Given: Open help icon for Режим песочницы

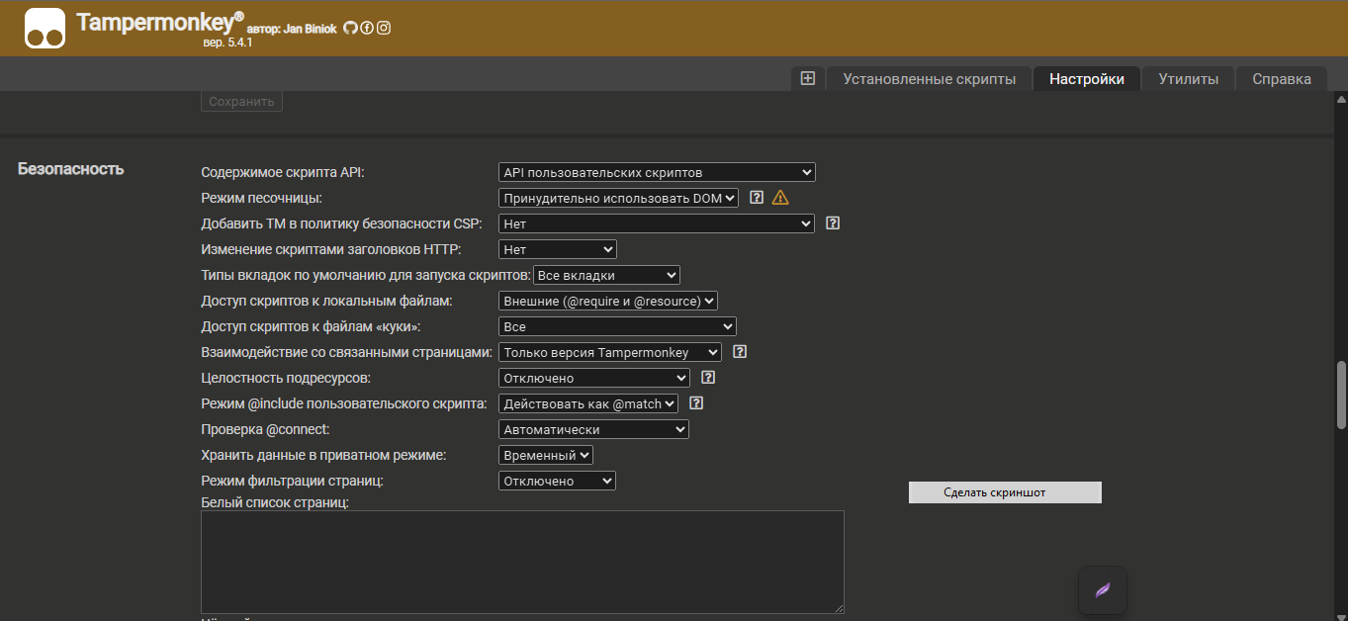Looking at the screenshot, I should point(757,198).
